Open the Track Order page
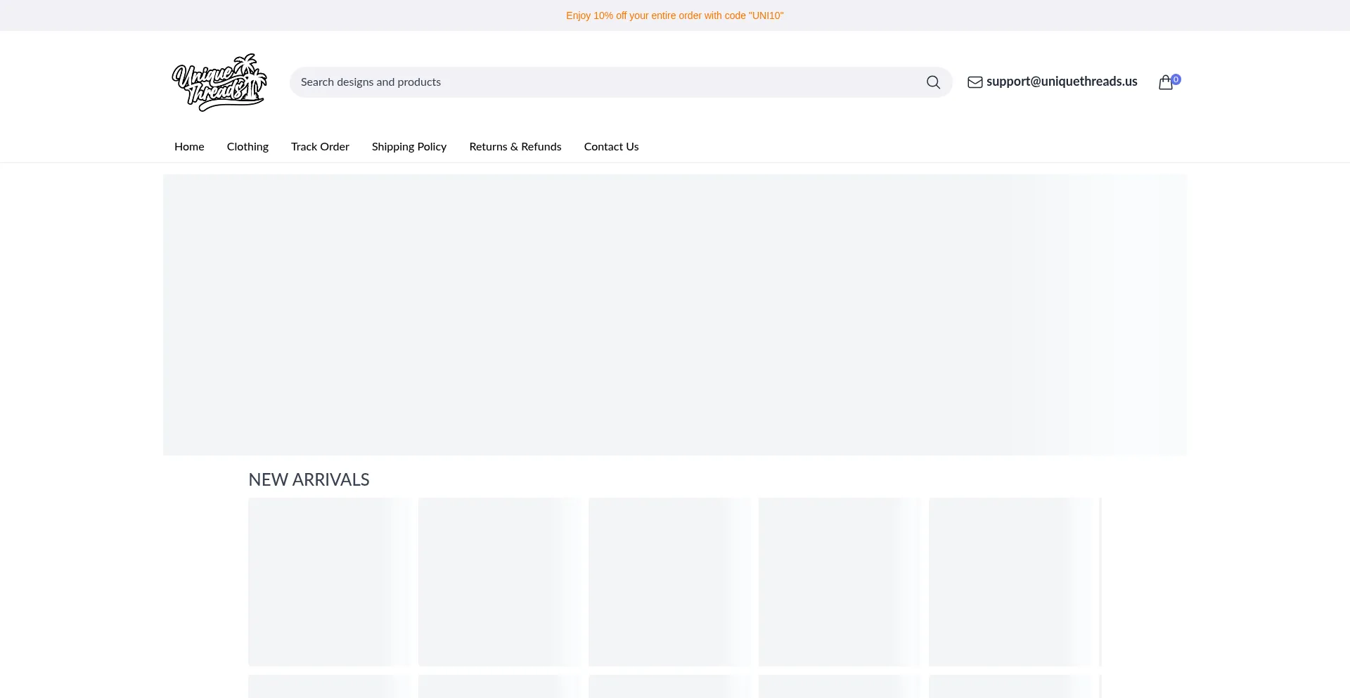 [320, 146]
